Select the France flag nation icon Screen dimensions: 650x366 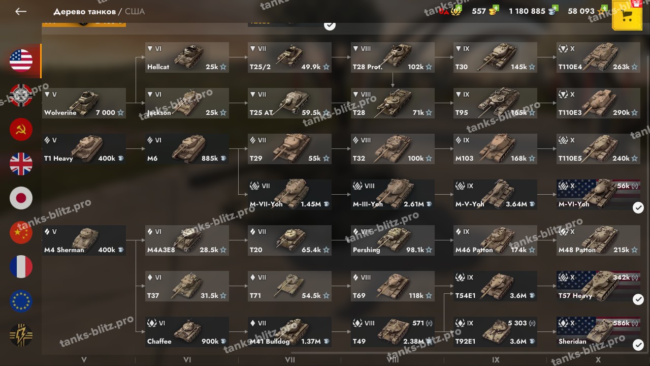click(x=21, y=267)
